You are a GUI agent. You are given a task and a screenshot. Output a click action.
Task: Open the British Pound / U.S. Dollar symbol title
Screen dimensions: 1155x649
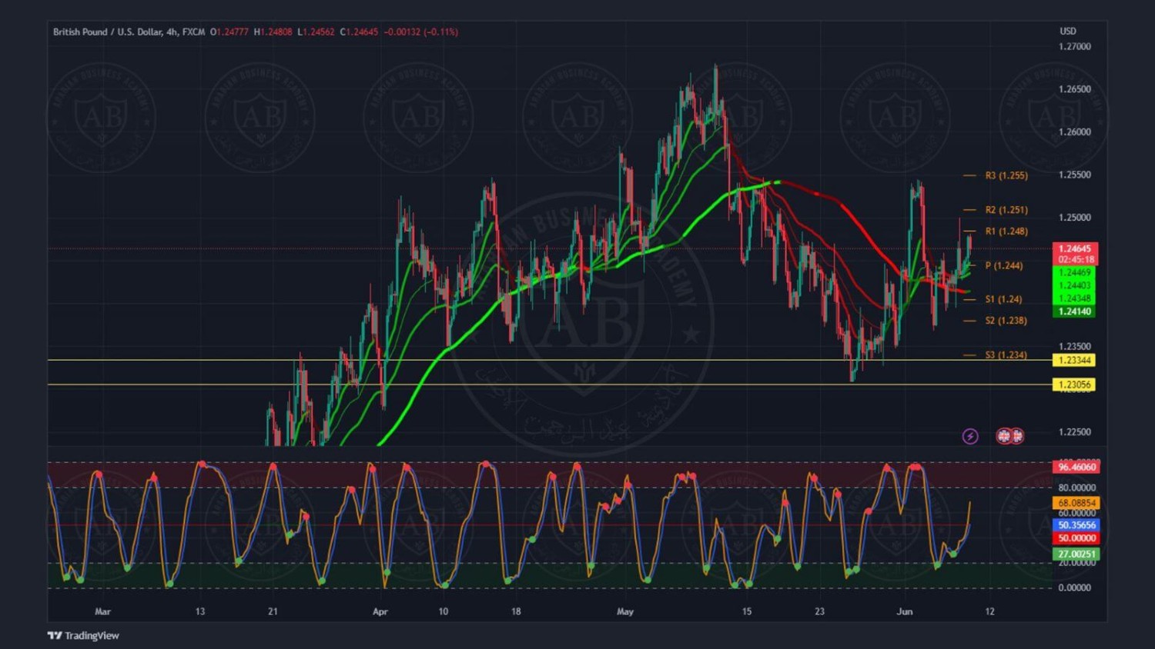pos(108,32)
